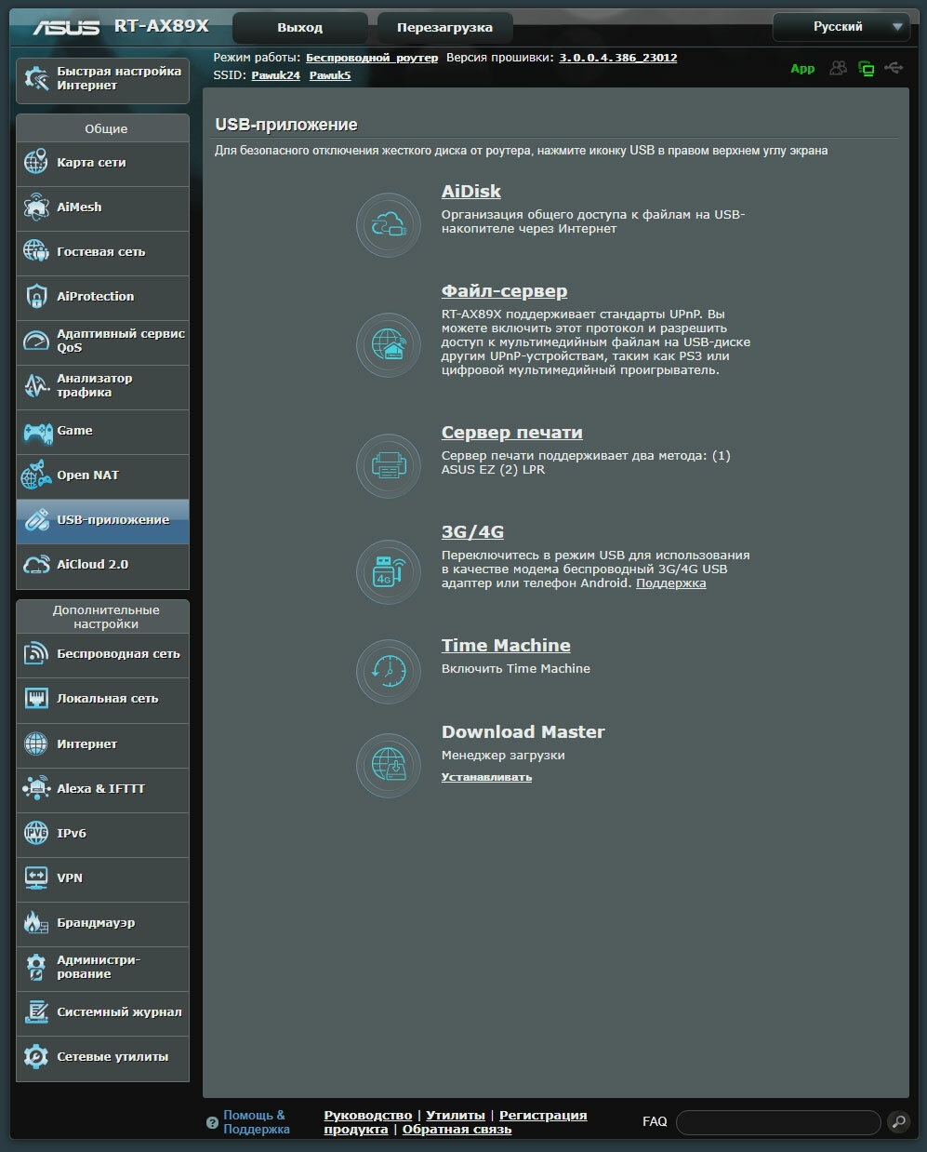The width and height of the screenshot is (927, 1152).
Task: Click the Беспроводной роутер mode link
Action: (x=372, y=58)
